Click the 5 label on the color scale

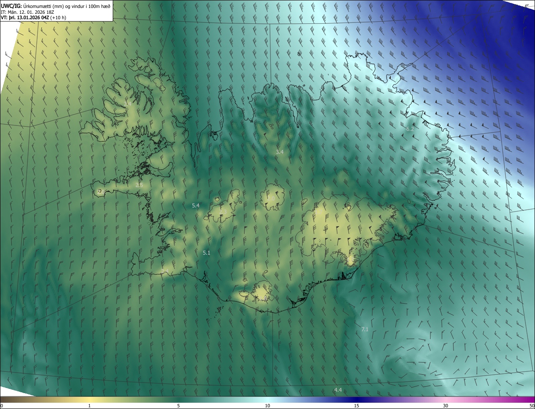(x=178, y=406)
